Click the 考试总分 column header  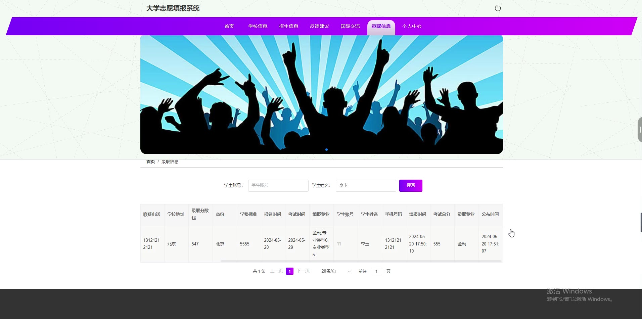[442, 214]
